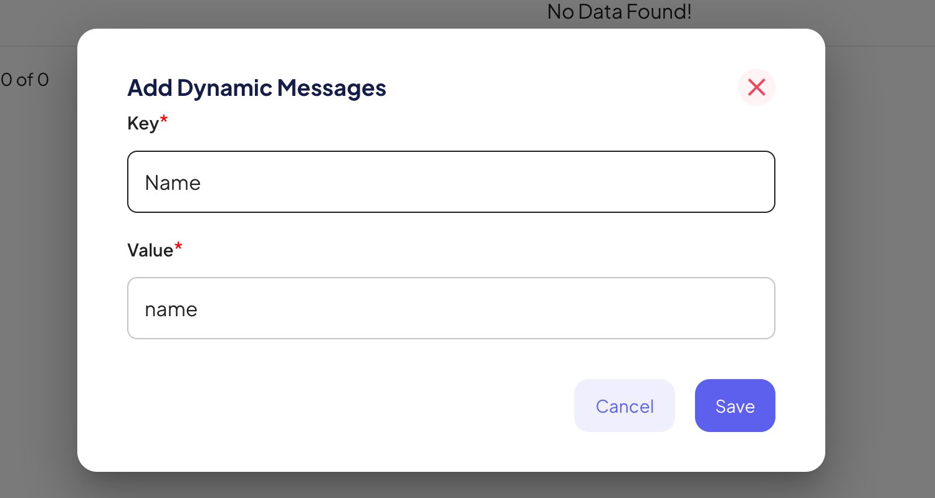Place cursor on the text 'name' in Value
Screen dimensions: 935x498
[x=171, y=309]
